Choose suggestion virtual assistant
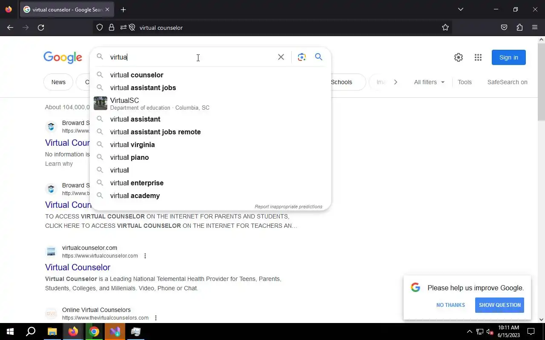The width and height of the screenshot is (545, 340). tap(210, 119)
